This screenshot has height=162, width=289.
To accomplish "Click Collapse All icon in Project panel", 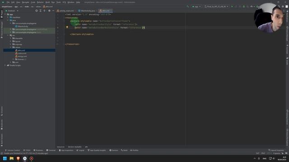I will [44, 11].
